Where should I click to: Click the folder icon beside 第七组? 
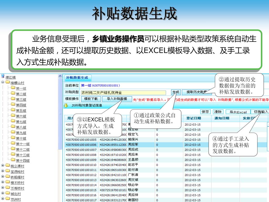pos(13,121)
